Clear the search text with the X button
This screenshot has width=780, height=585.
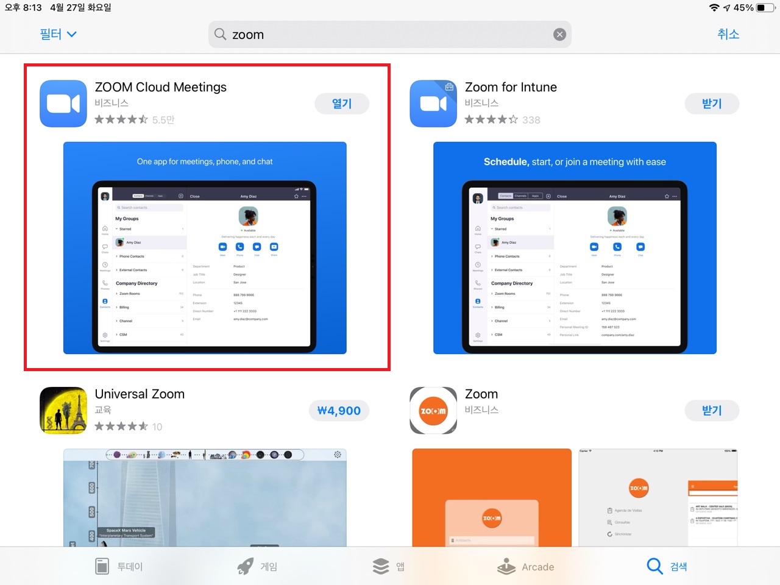tap(559, 35)
